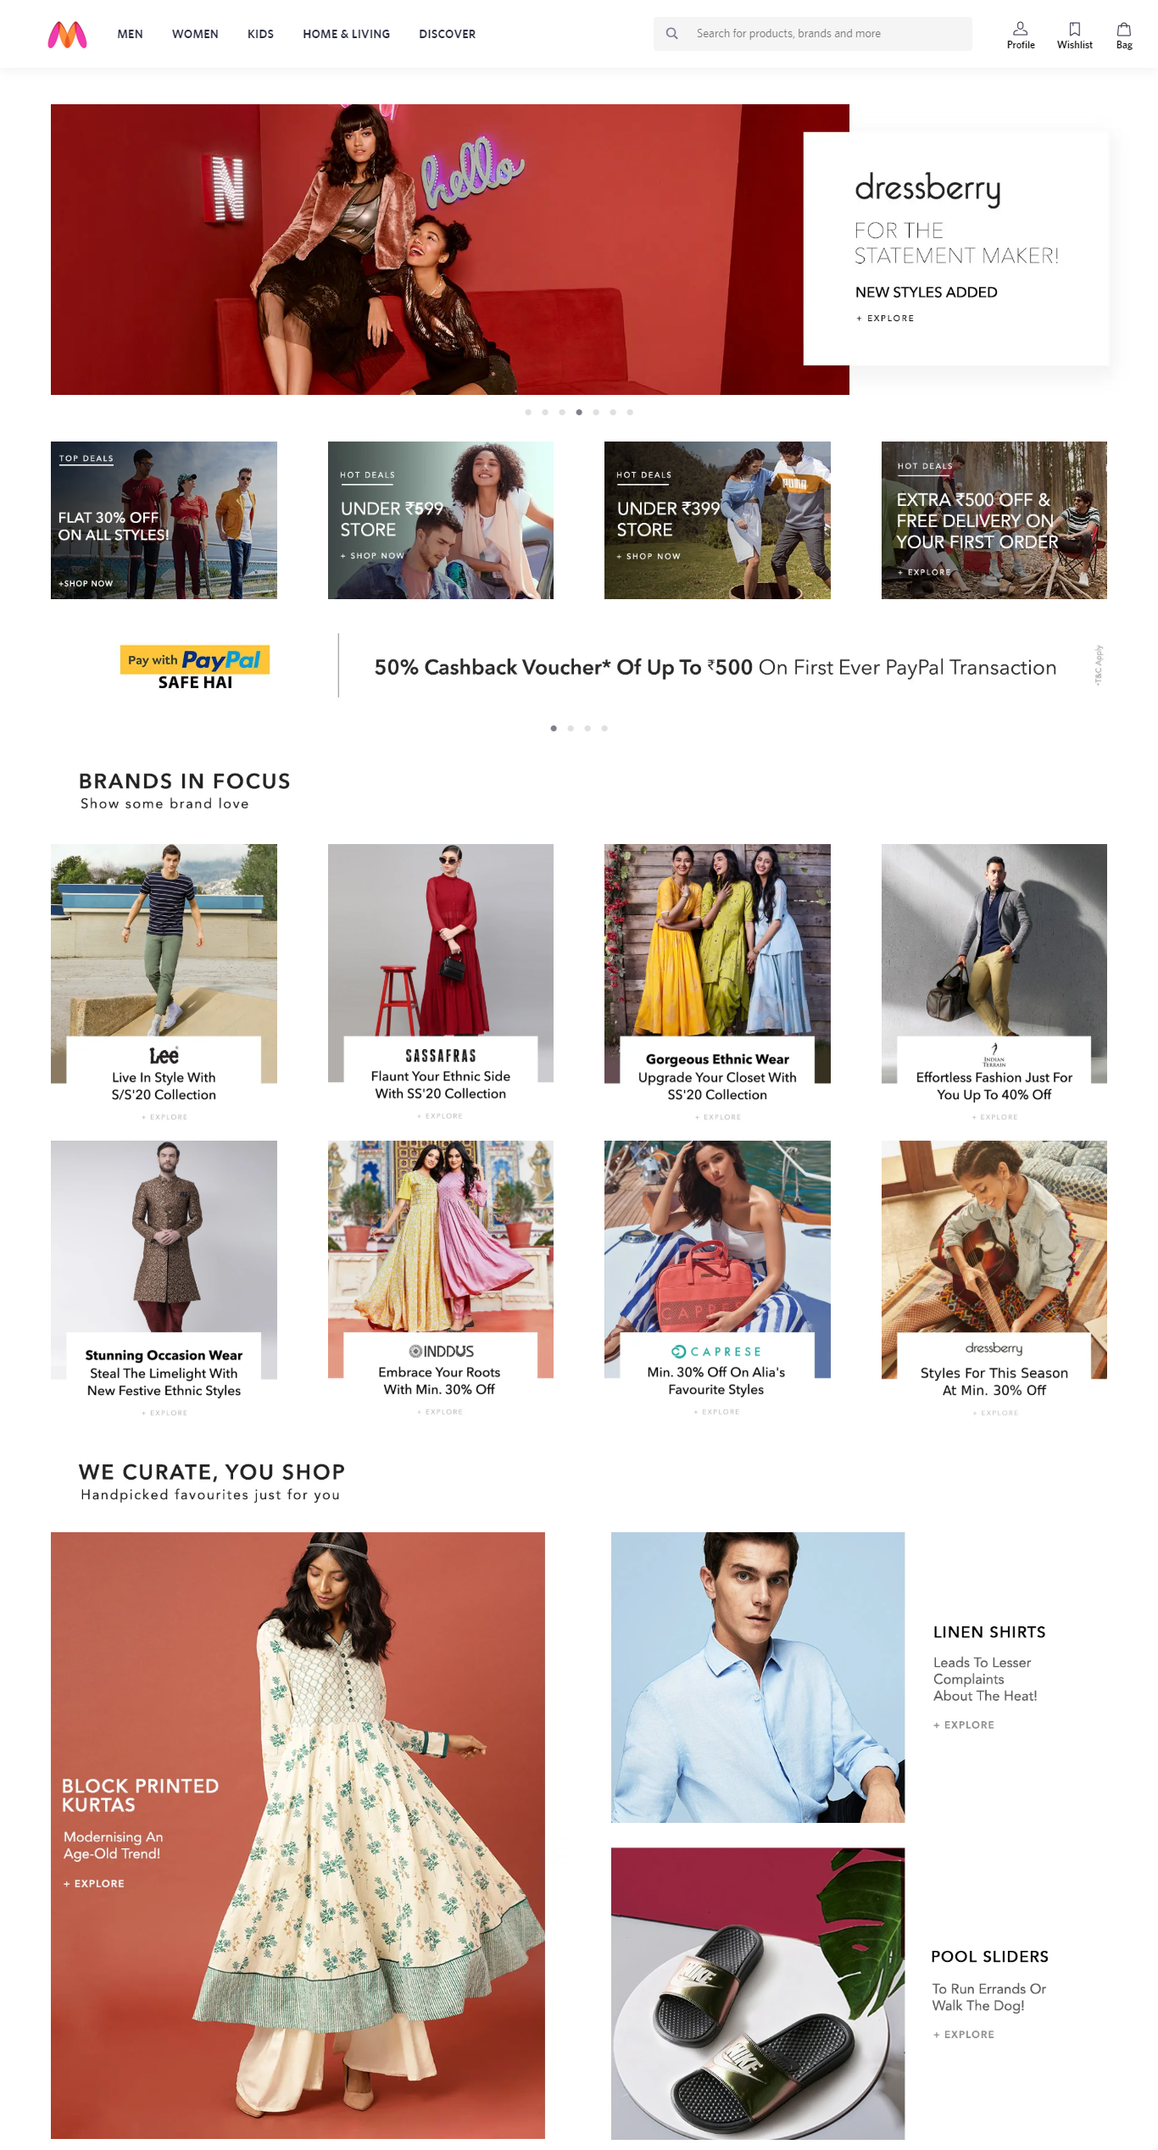This screenshot has width=1158, height=2150.
Task: Open the Caprese Alia's favourite styles card
Action: [x=717, y=1279]
